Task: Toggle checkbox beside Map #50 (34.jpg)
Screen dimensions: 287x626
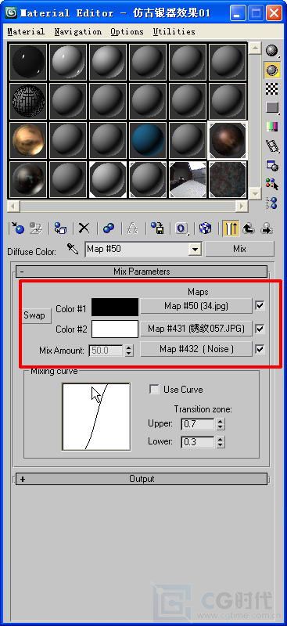Action: tap(260, 306)
